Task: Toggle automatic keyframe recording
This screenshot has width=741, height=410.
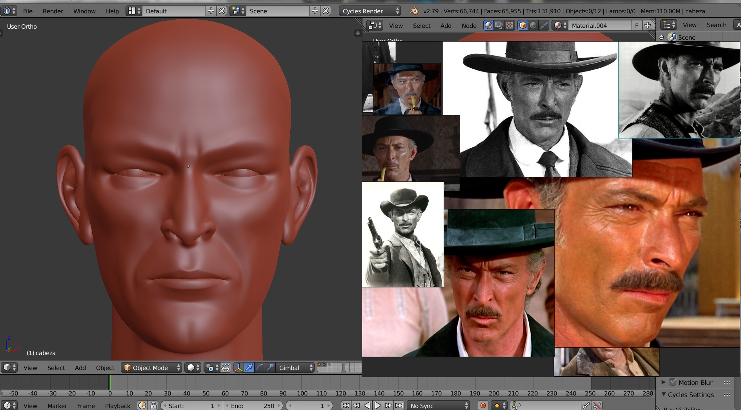Action: point(483,406)
